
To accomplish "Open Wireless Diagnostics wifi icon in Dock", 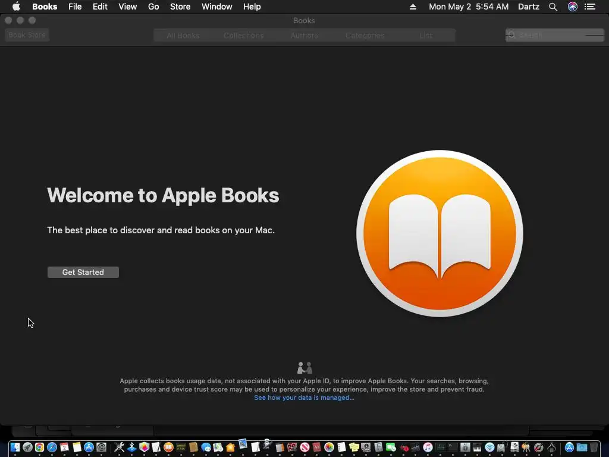I will pos(489,447).
